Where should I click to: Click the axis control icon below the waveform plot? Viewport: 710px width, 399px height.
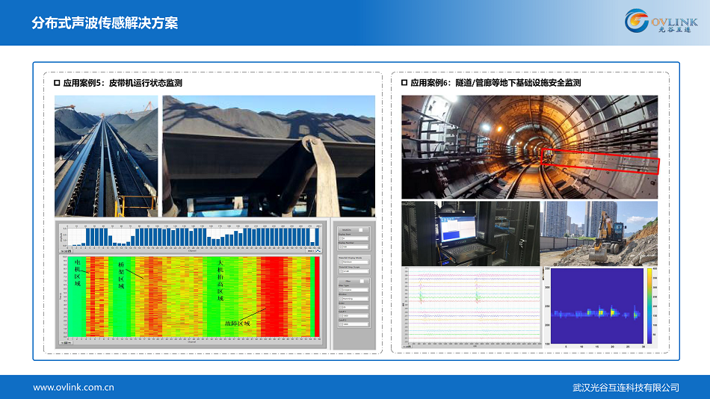click(x=407, y=346)
